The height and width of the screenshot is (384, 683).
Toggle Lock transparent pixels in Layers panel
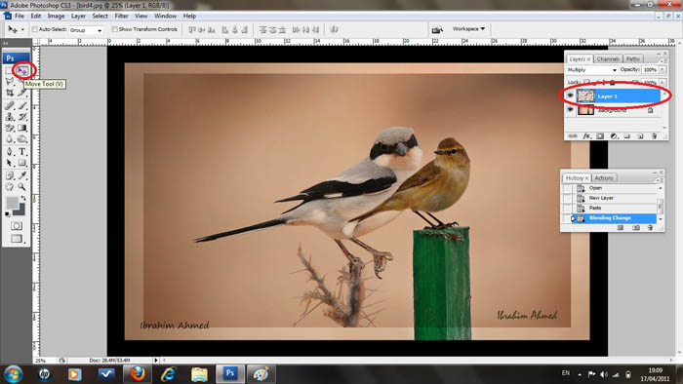[586, 81]
